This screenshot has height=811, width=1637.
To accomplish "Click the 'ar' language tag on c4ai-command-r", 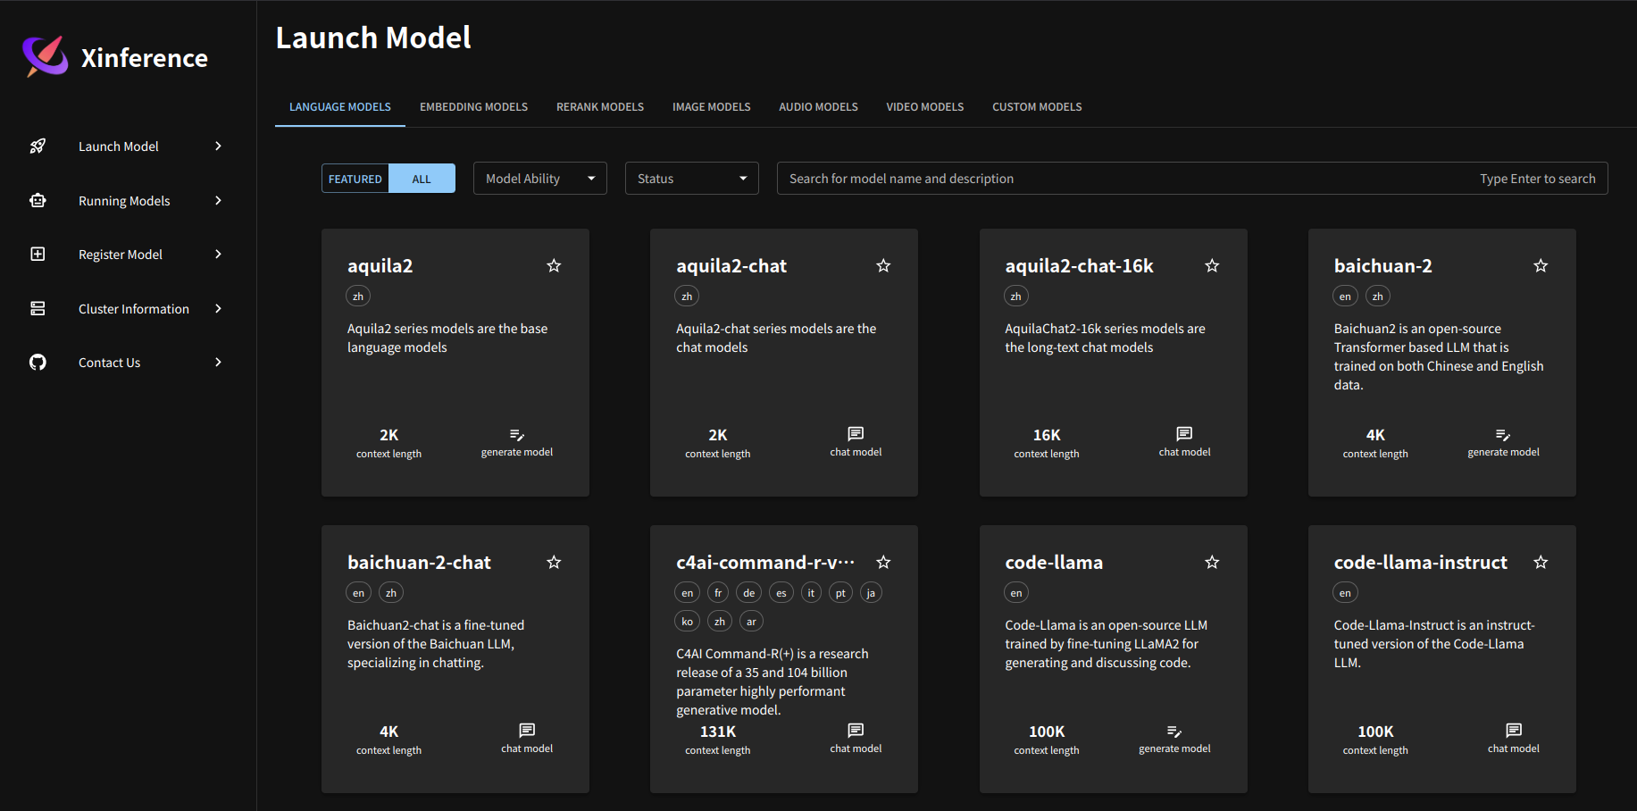I will (751, 622).
